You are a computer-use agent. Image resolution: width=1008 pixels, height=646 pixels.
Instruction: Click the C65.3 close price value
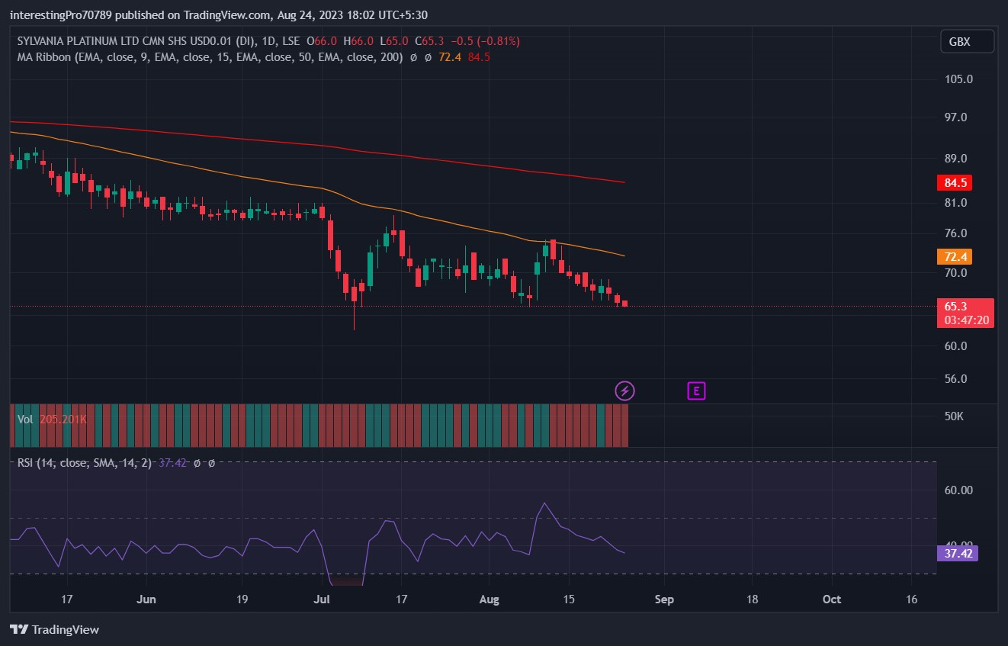pyautogui.click(x=429, y=41)
